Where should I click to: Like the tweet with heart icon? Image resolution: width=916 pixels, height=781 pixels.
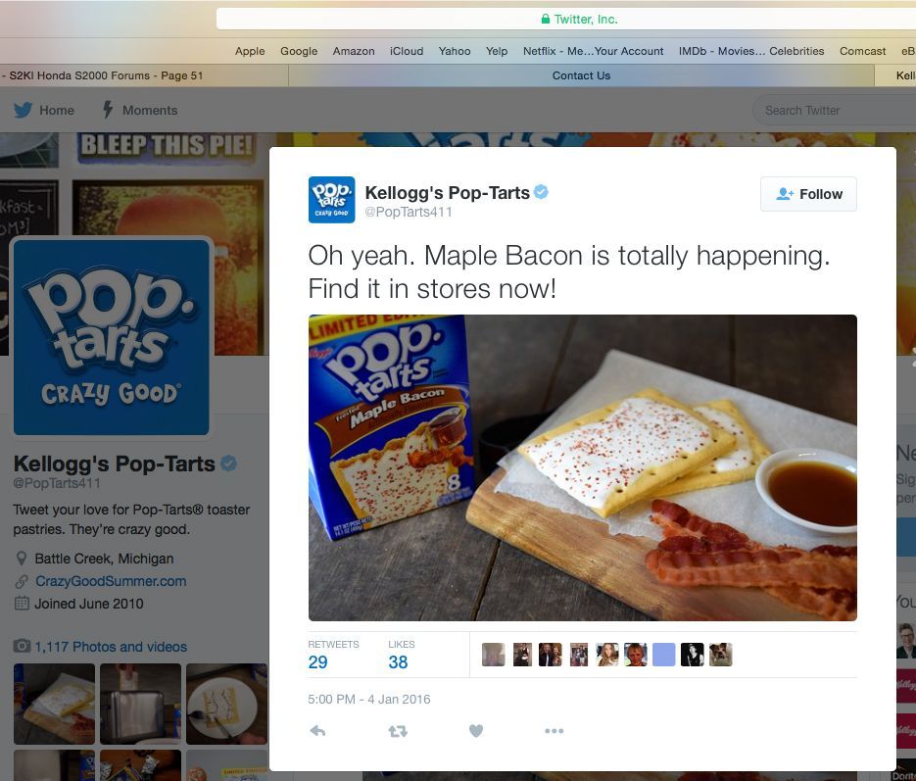[x=476, y=731]
